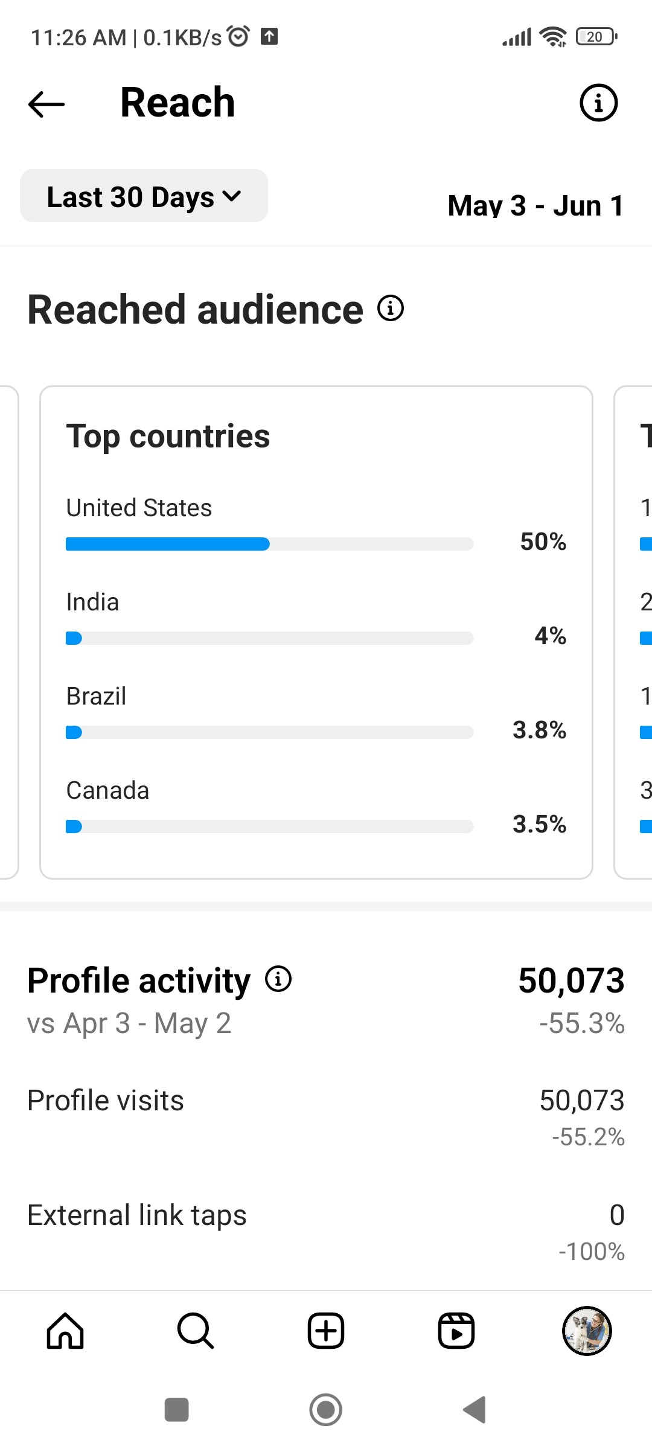Image resolution: width=652 pixels, height=1449 pixels.
Task: Open the info icon in the Reach header
Action: [598, 103]
